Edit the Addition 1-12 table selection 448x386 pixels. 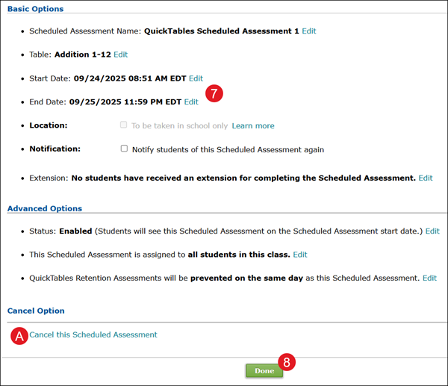[x=120, y=55]
